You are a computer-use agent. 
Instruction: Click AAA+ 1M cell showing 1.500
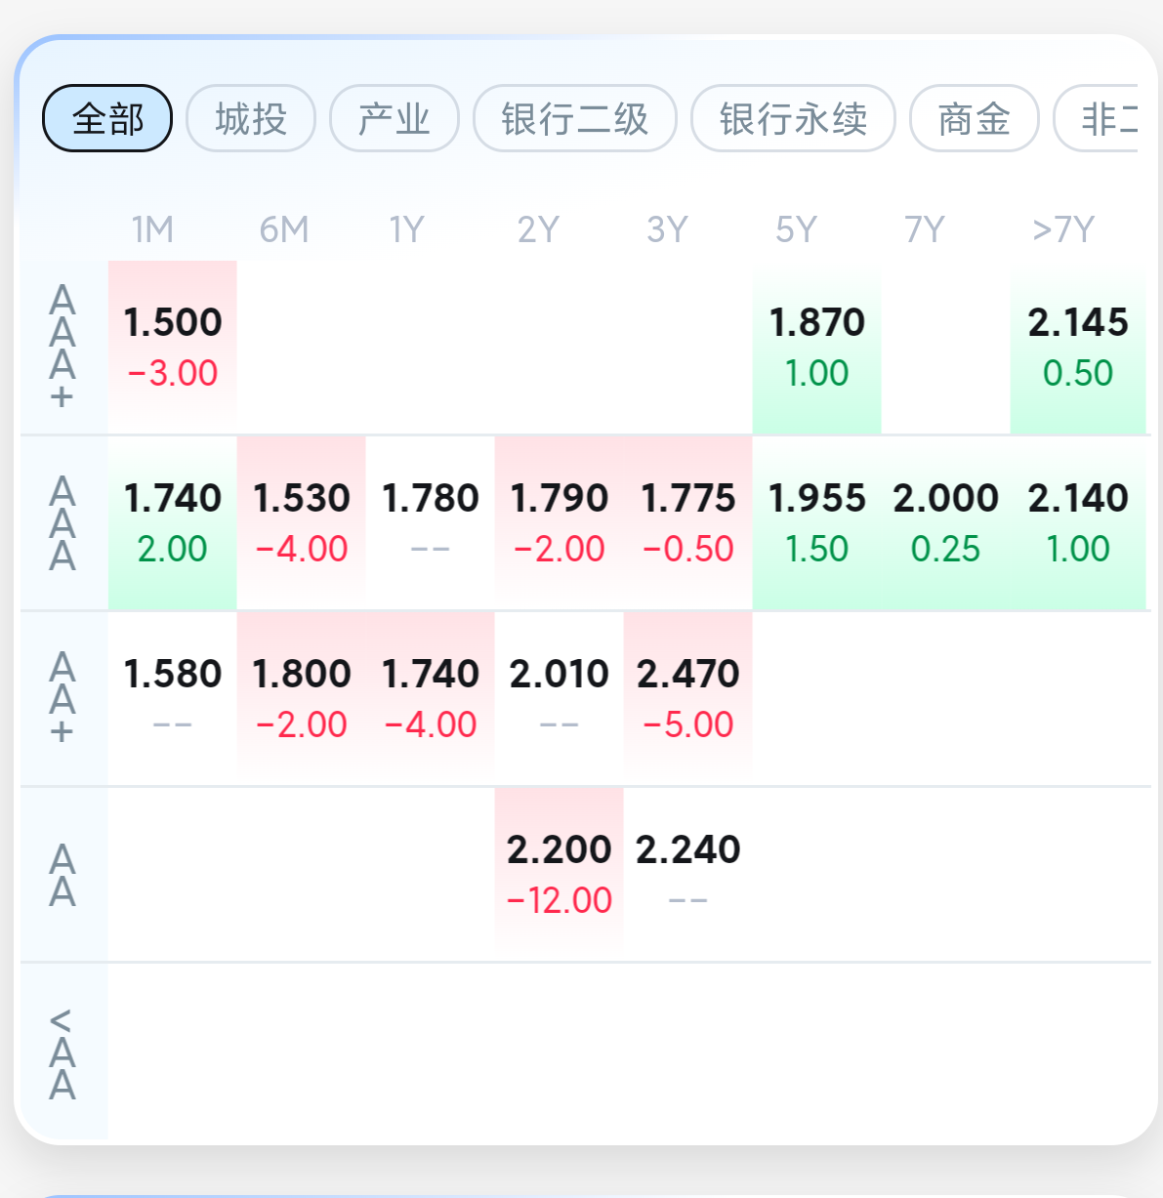pyautogui.click(x=173, y=347)
